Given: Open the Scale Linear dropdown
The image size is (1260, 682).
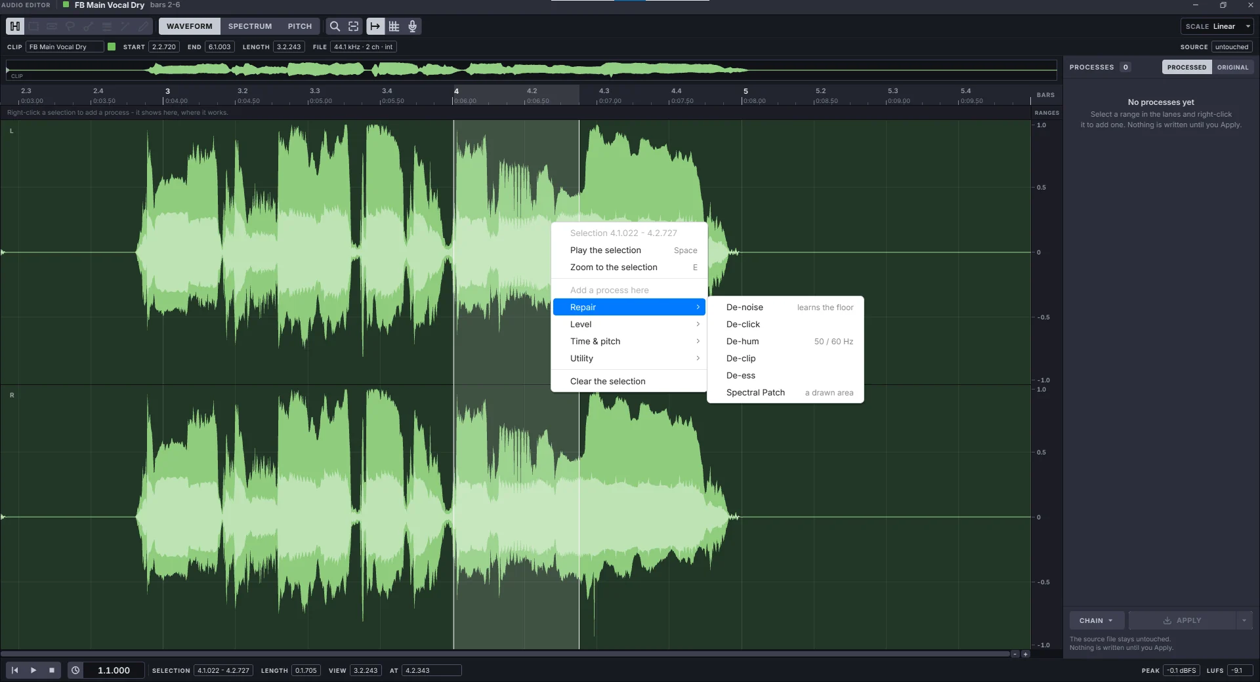Looking at the screenshot, I should click(x=1217, y=26).
